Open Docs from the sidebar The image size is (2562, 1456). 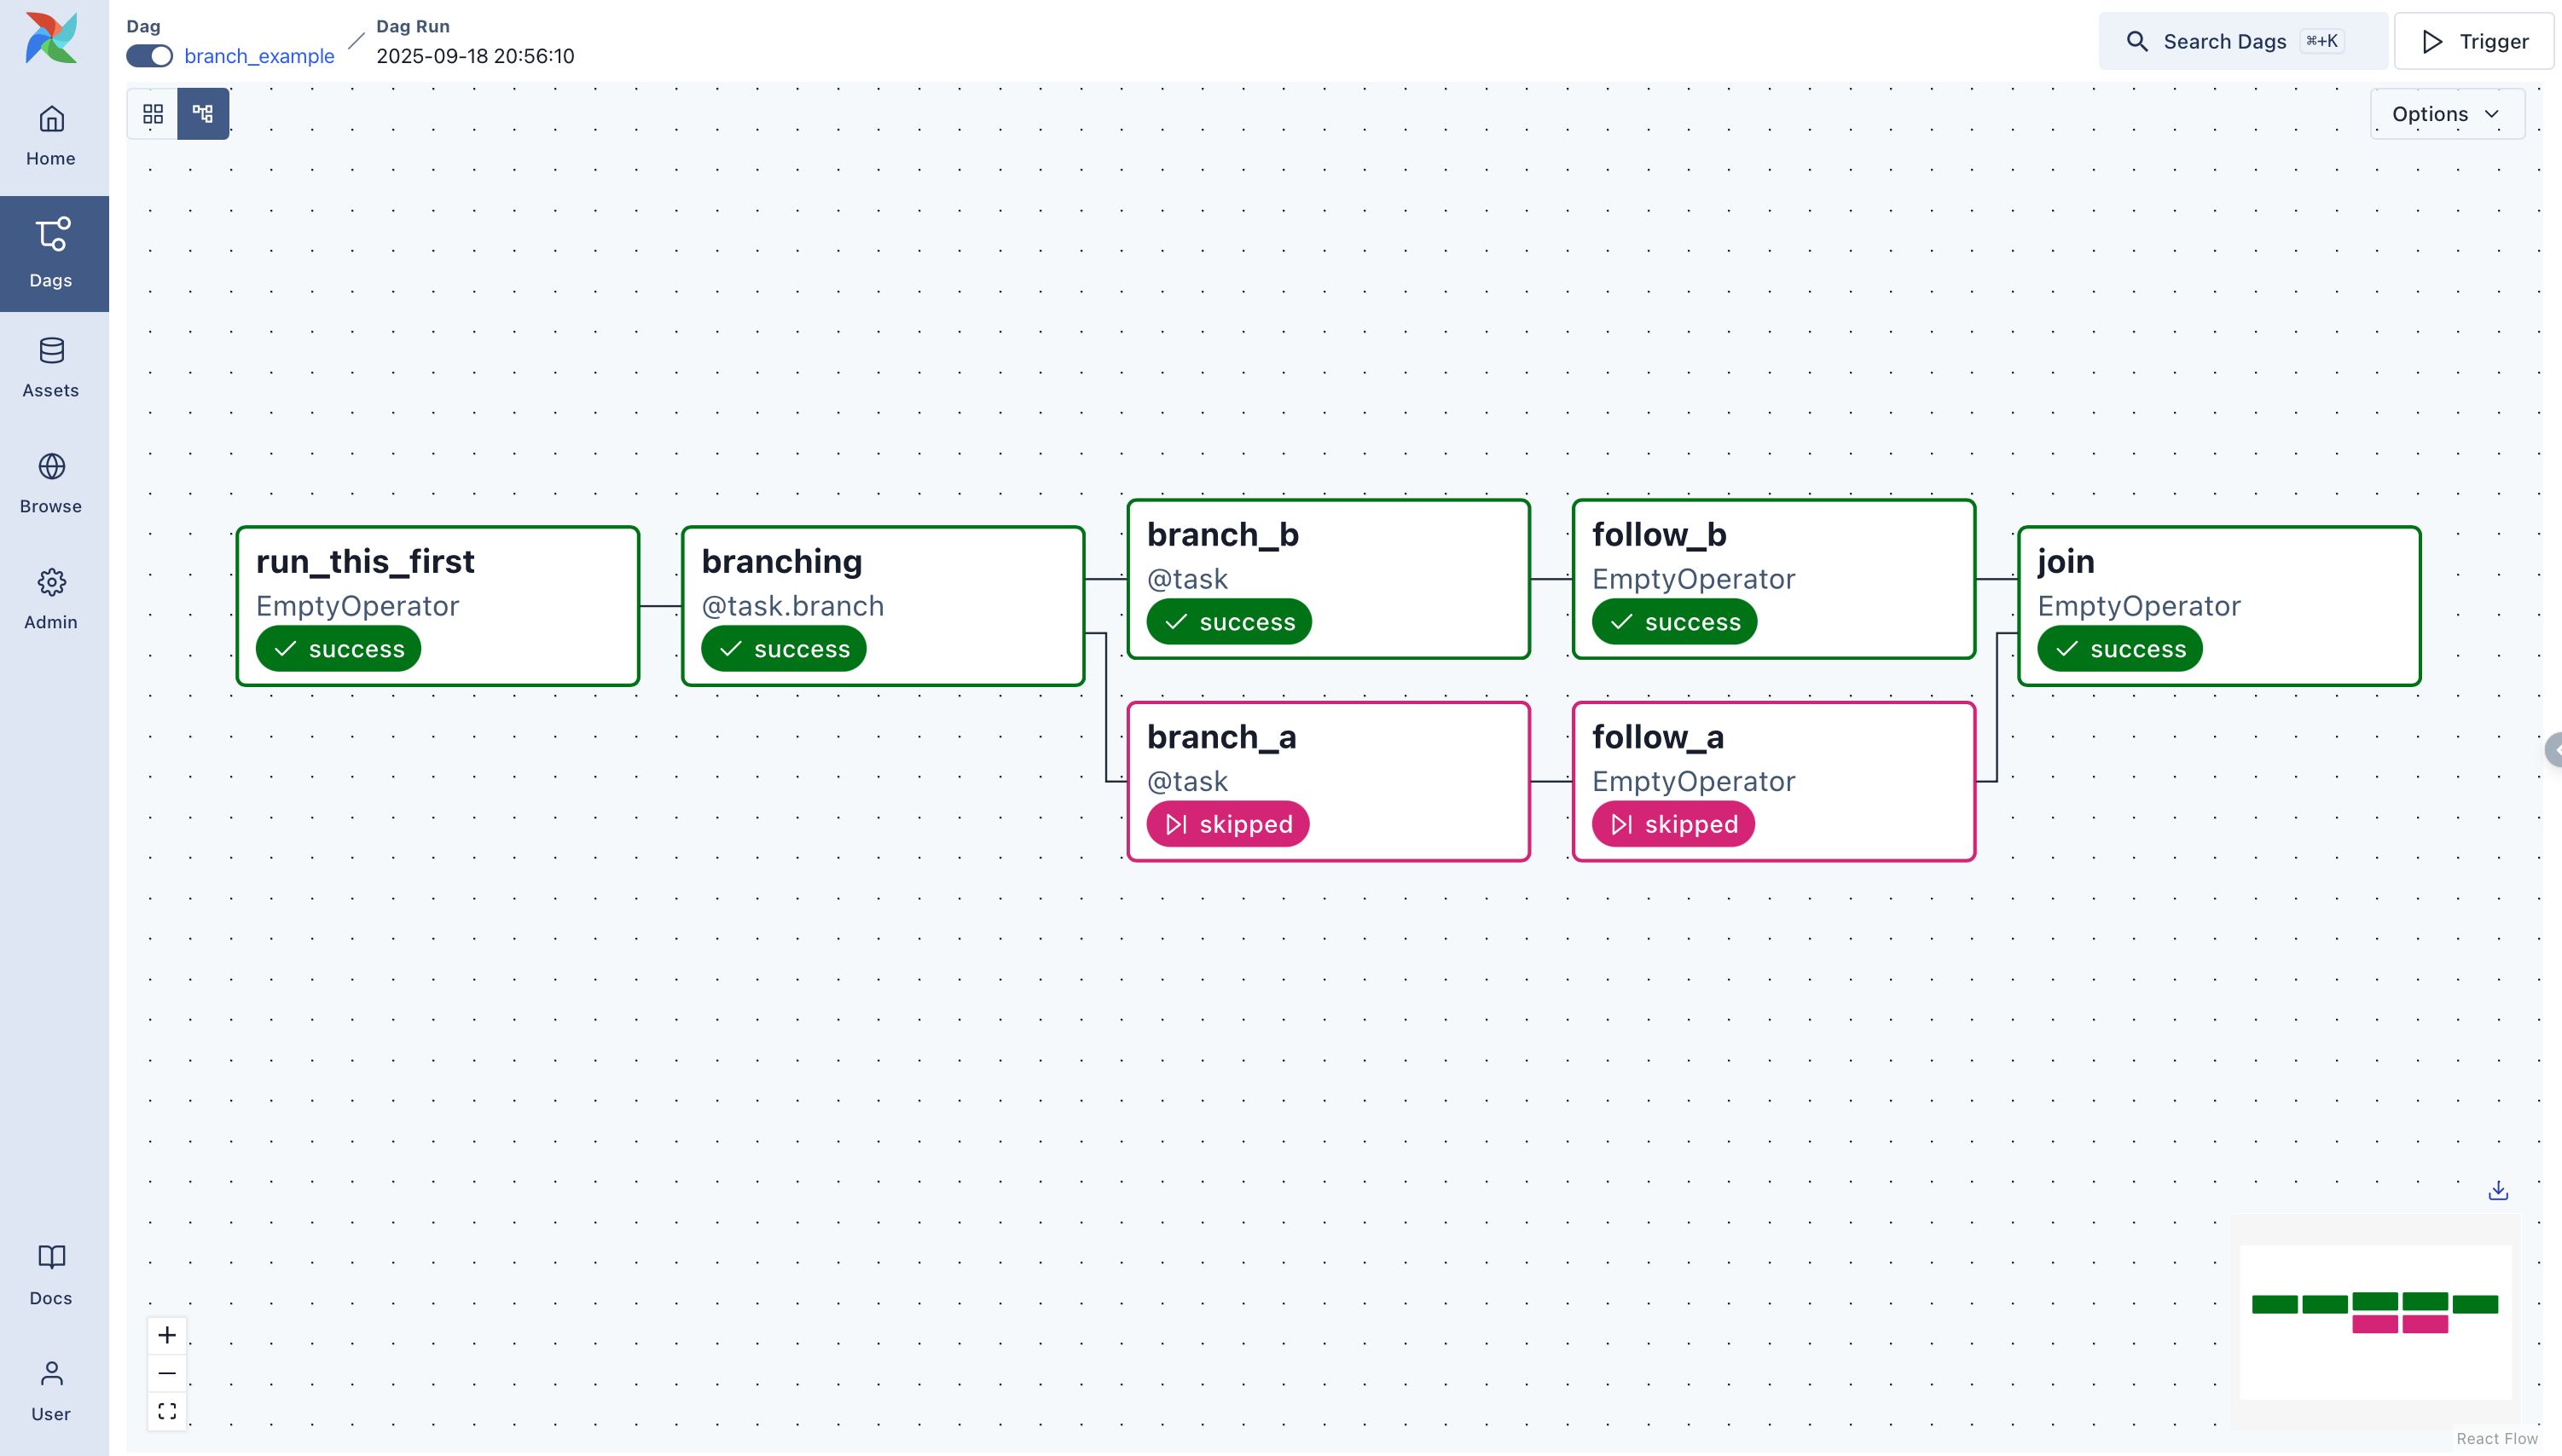51,1274
